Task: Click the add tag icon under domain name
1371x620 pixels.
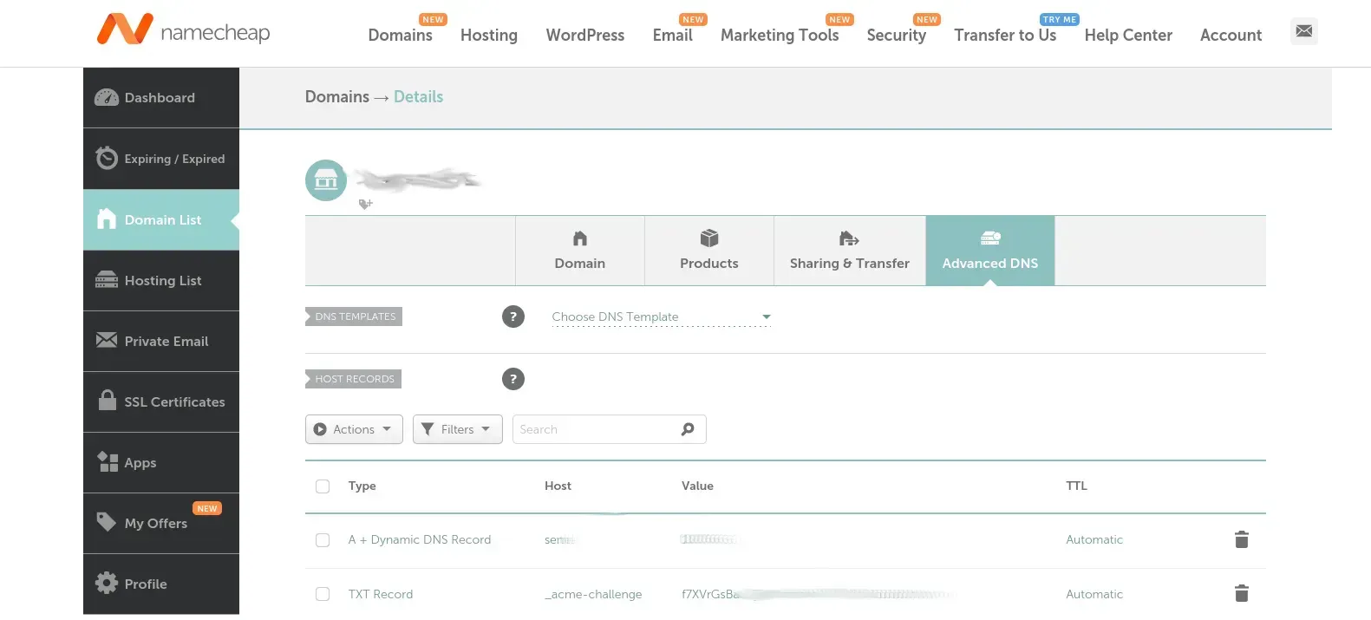Action: 365,204
